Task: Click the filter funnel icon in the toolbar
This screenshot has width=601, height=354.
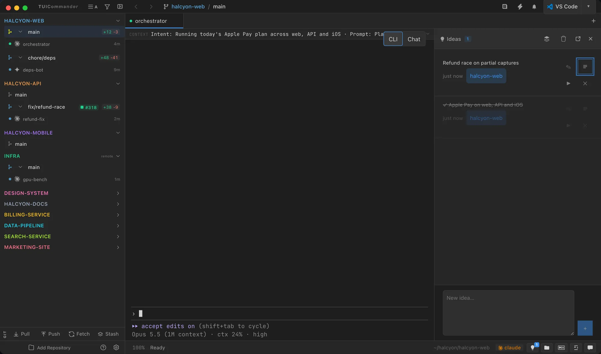Action: click(x=107, y=7)
